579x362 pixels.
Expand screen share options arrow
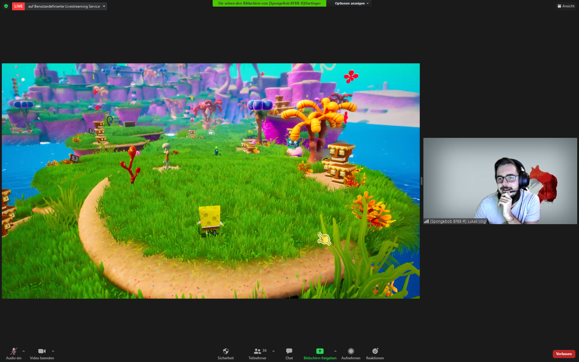tap(335, 351)
